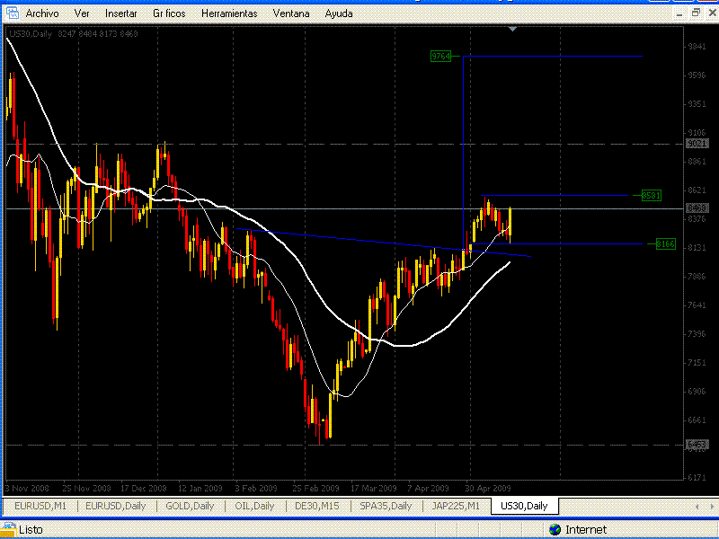719x539 pixels.
Task: Switch to the SPA35,Daily chart tab
Action: click(386, 506)
